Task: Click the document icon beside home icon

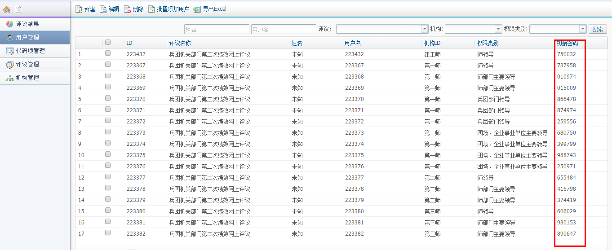Action: click(18, 9)
